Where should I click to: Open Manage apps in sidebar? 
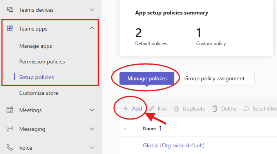coord(36,46)
